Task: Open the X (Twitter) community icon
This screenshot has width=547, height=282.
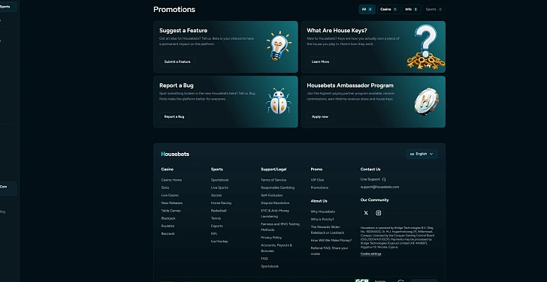Action: [x=366, y=213]
